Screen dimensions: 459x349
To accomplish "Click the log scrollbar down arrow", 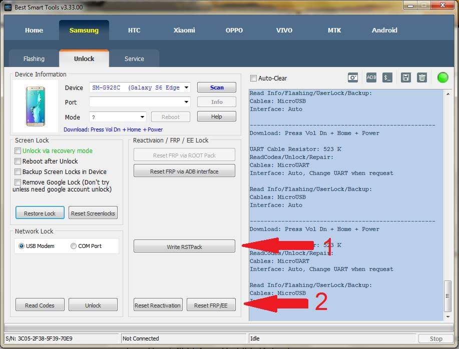I will pyautogui.click(x=447, y=317).
